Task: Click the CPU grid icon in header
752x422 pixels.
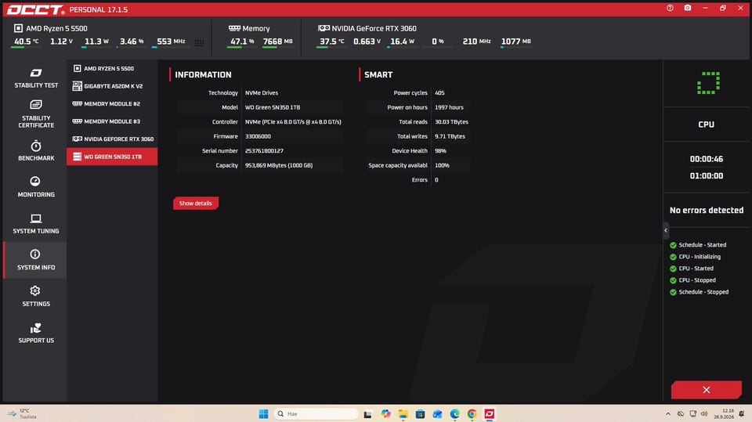Action: (x=200, y=43)
